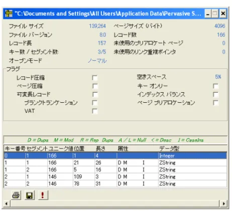This screenshot has height=211, width=232.
Task: Select key 2 row with position 109
Action: coord(115,177)
